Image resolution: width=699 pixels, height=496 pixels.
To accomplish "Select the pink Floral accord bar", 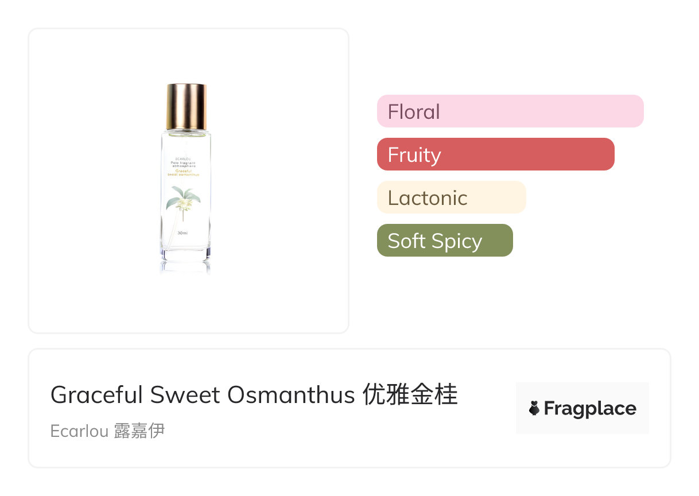I will coord(510,111).
